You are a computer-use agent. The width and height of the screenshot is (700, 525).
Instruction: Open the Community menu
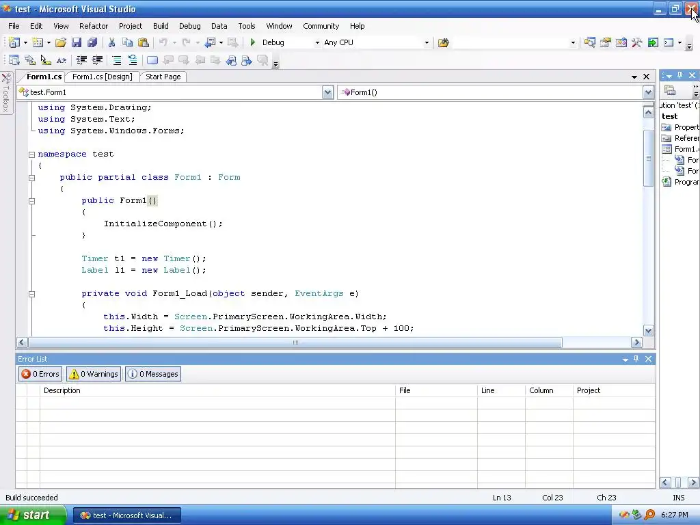coord(321,26)
